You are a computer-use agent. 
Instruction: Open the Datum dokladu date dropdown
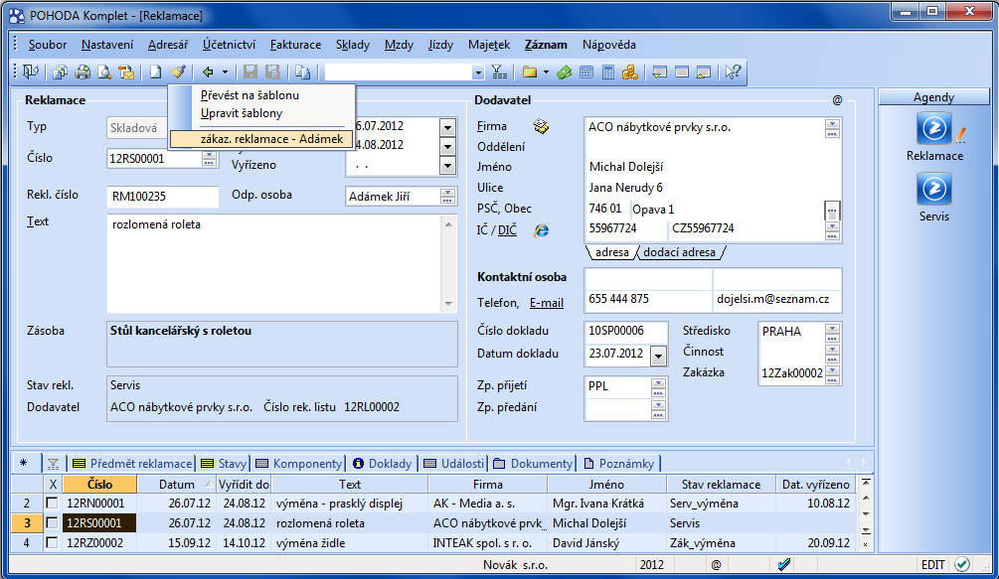[x=658, y=356]
